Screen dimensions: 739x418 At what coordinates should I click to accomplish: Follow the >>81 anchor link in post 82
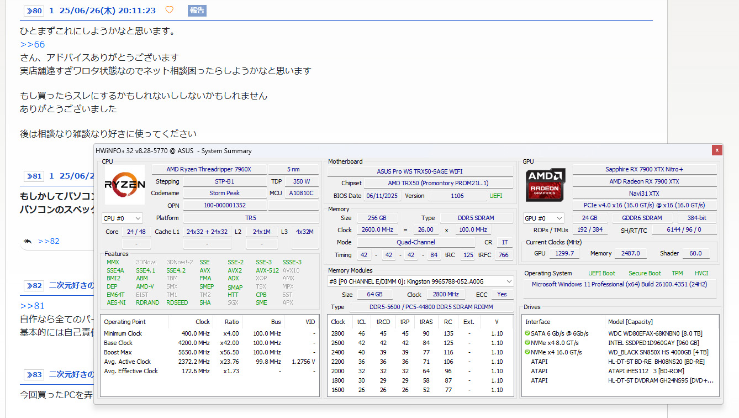(x=32, y=306)
